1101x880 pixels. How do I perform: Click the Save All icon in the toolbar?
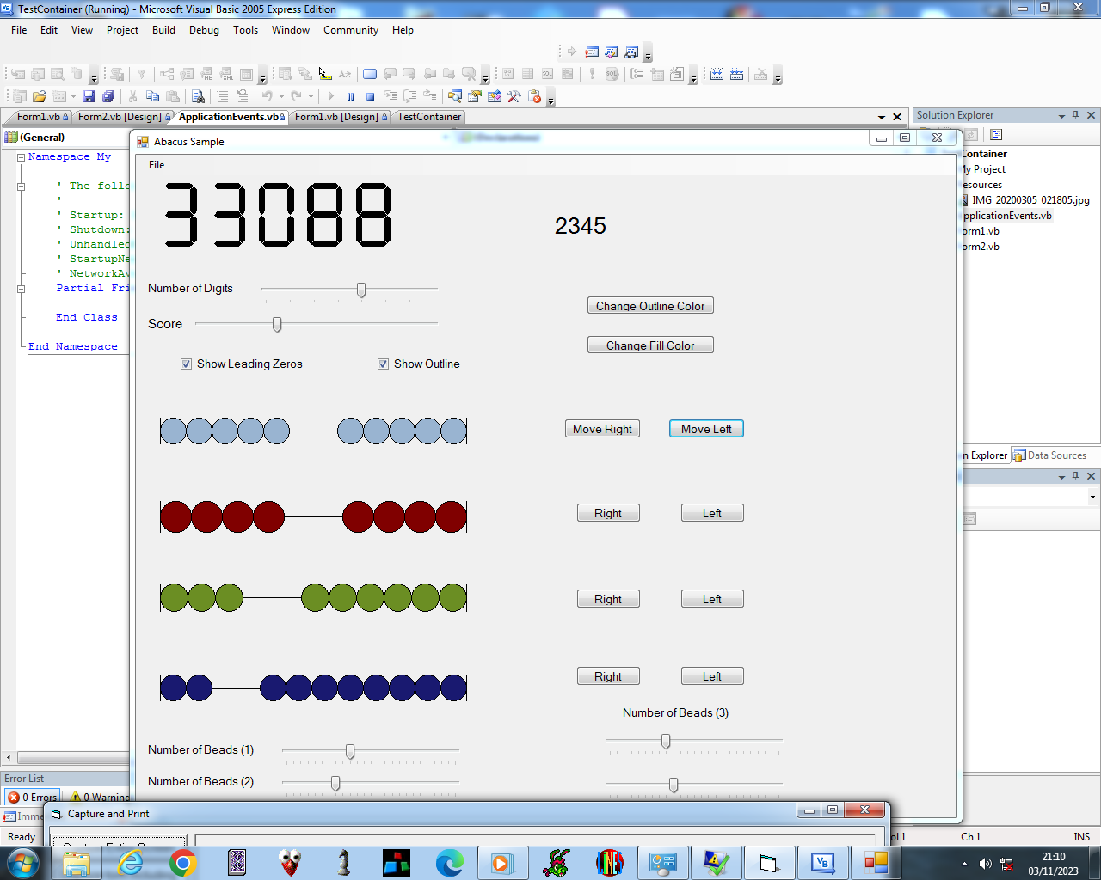tap(108, 96)
